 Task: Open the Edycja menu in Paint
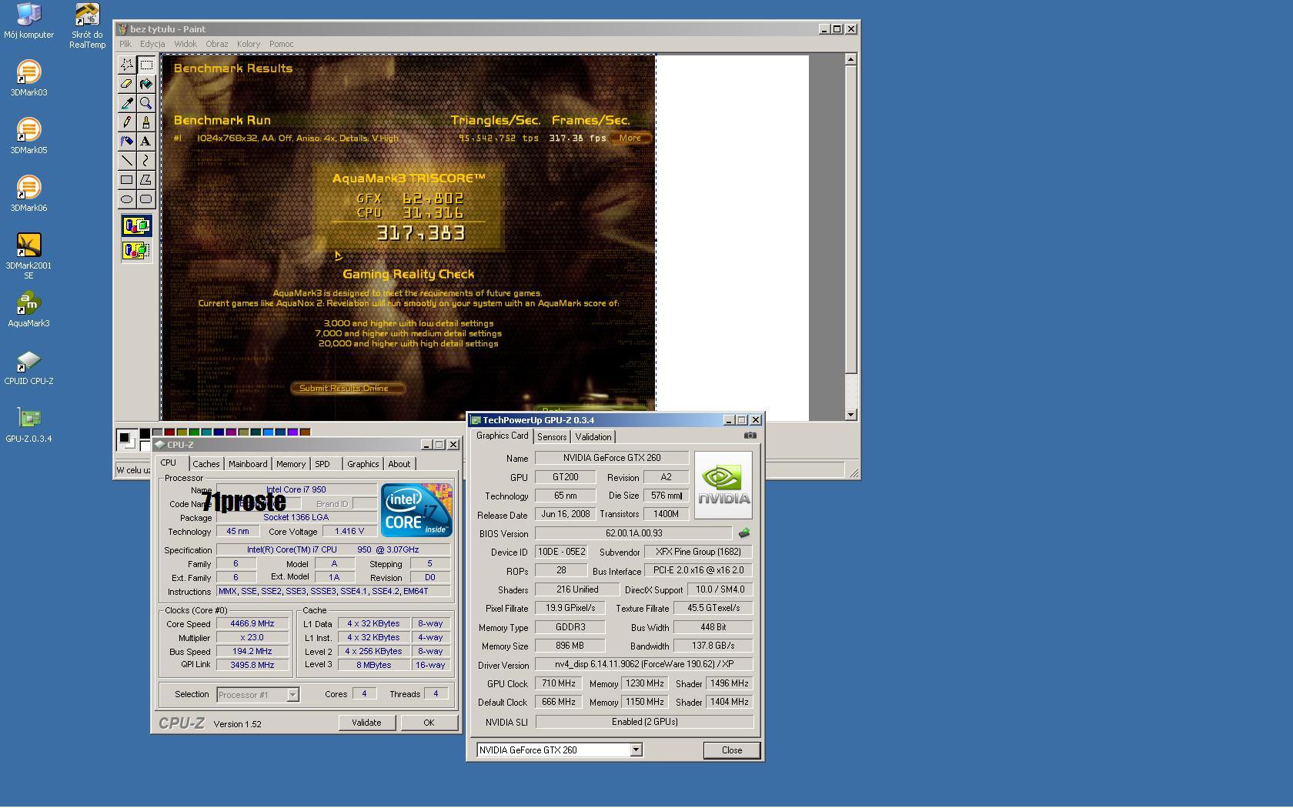click(x=152, y=44)
